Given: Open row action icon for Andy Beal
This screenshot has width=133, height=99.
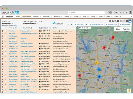Looking at the screenshot, I should (3, 39).
